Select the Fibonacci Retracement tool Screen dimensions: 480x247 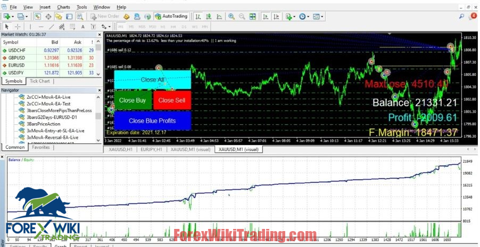tap(72, 27)
